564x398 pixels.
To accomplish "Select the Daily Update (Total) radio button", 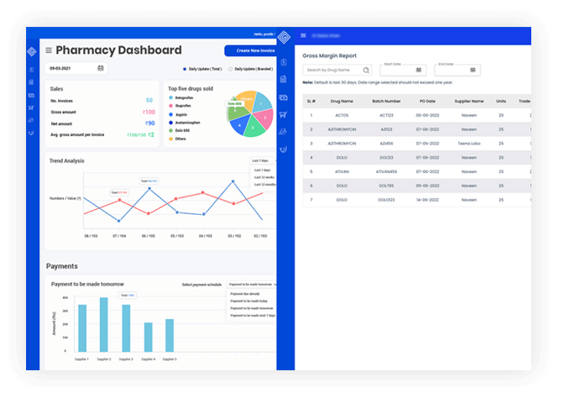I will tap(185, 69).
